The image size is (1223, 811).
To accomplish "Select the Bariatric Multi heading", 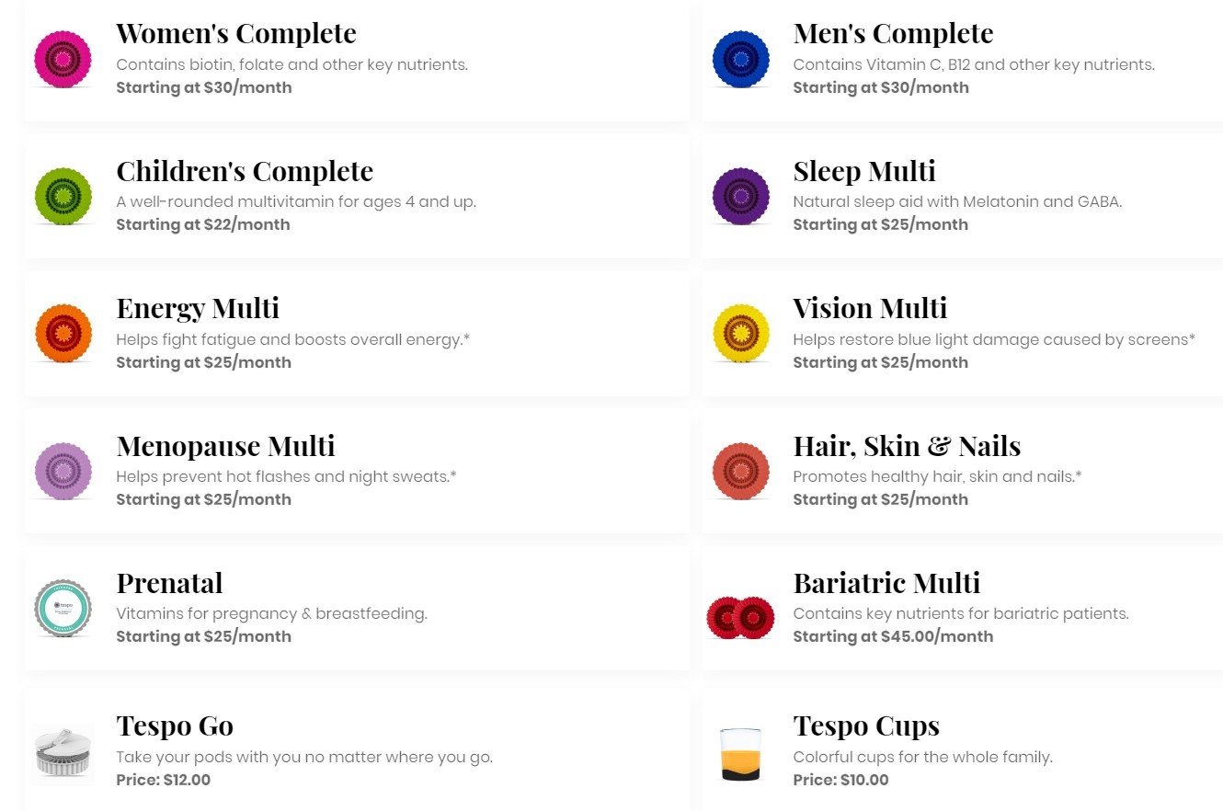I will pos(887,583).
